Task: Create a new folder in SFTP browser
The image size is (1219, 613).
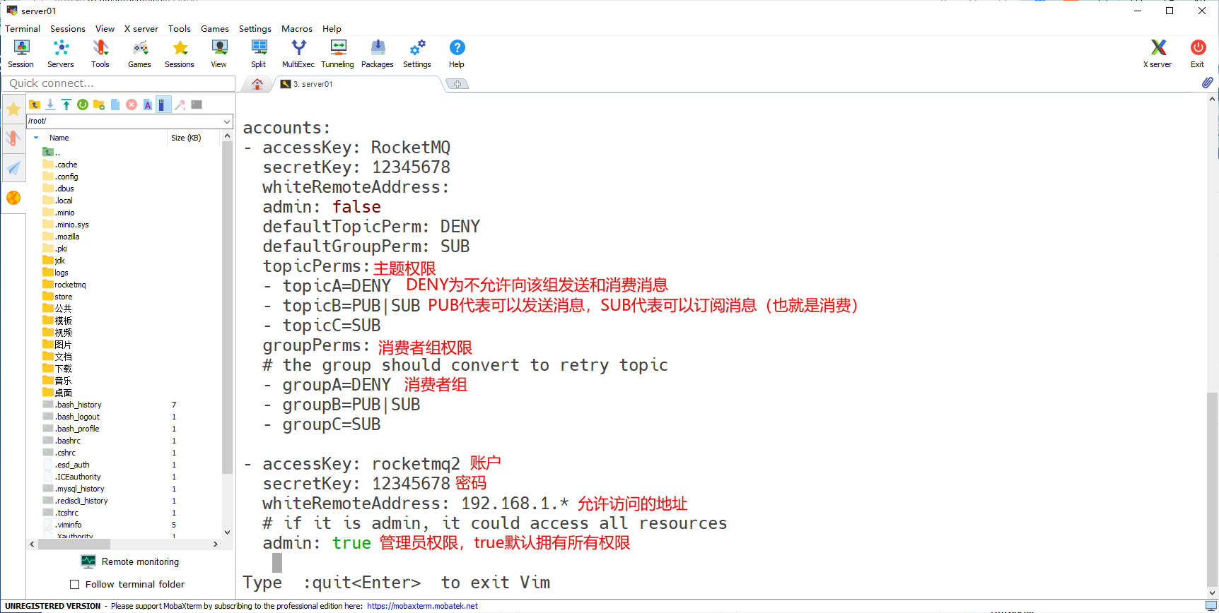Action: point(99,105)
